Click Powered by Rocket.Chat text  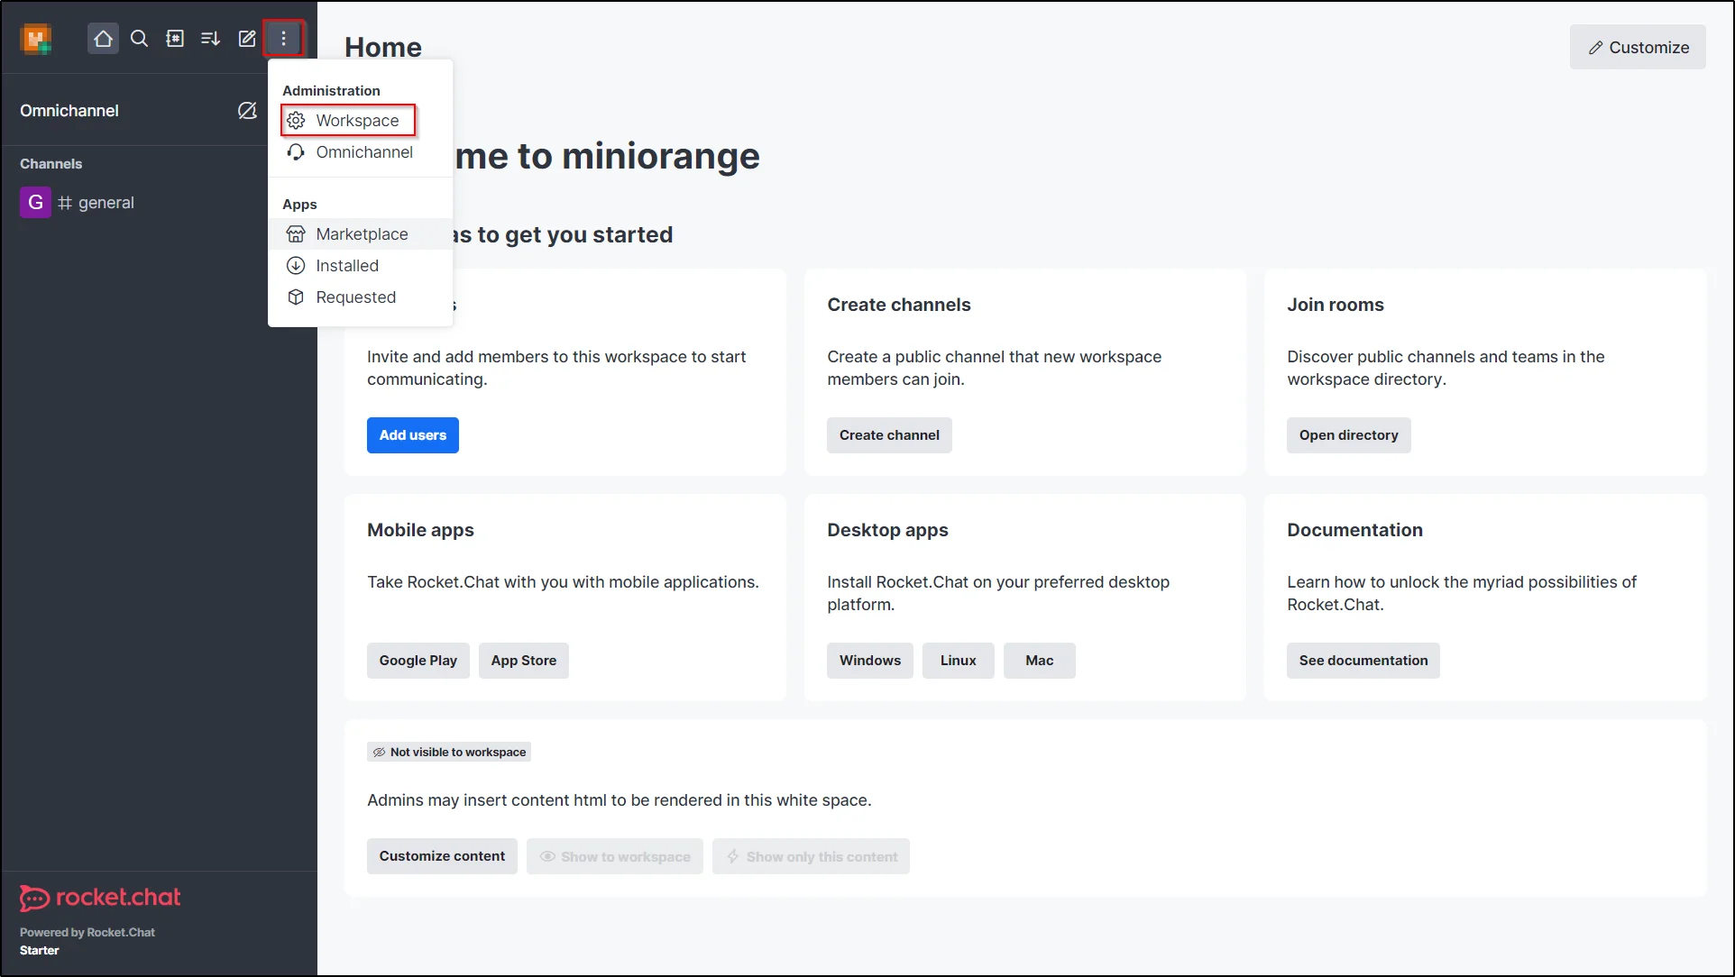(x=87, y=933)
